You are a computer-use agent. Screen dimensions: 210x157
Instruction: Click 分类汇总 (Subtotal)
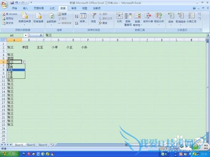pyautogui.click(x=192, y=18)
